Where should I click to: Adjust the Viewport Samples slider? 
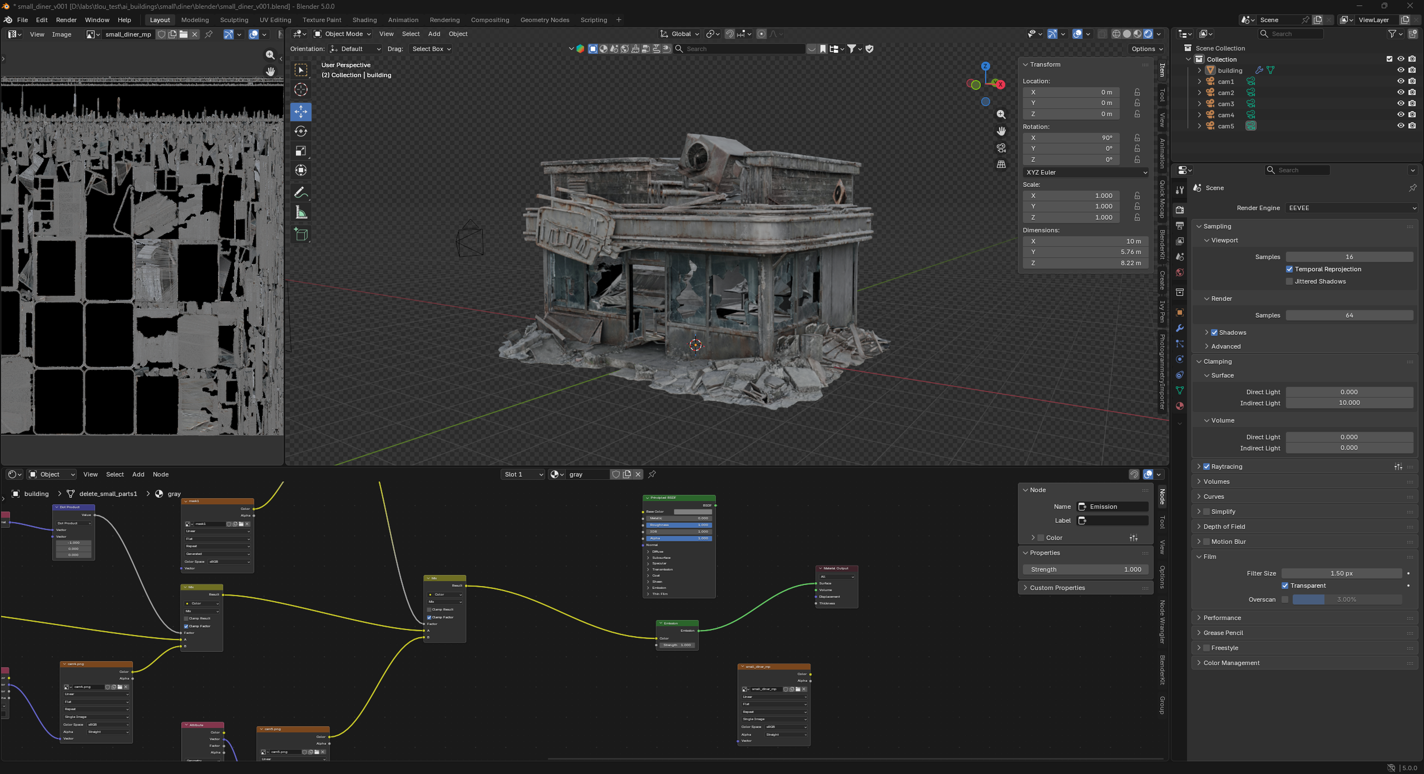point(1349,257)
